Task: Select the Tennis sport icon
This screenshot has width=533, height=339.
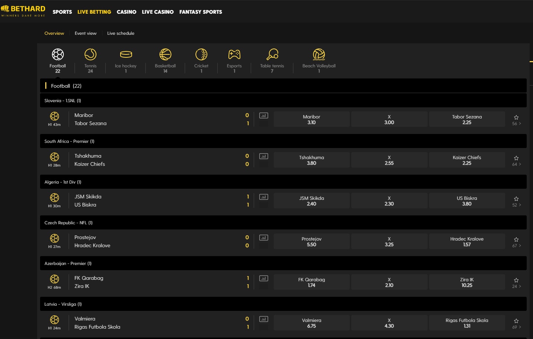Action: (x=91, y=54)
